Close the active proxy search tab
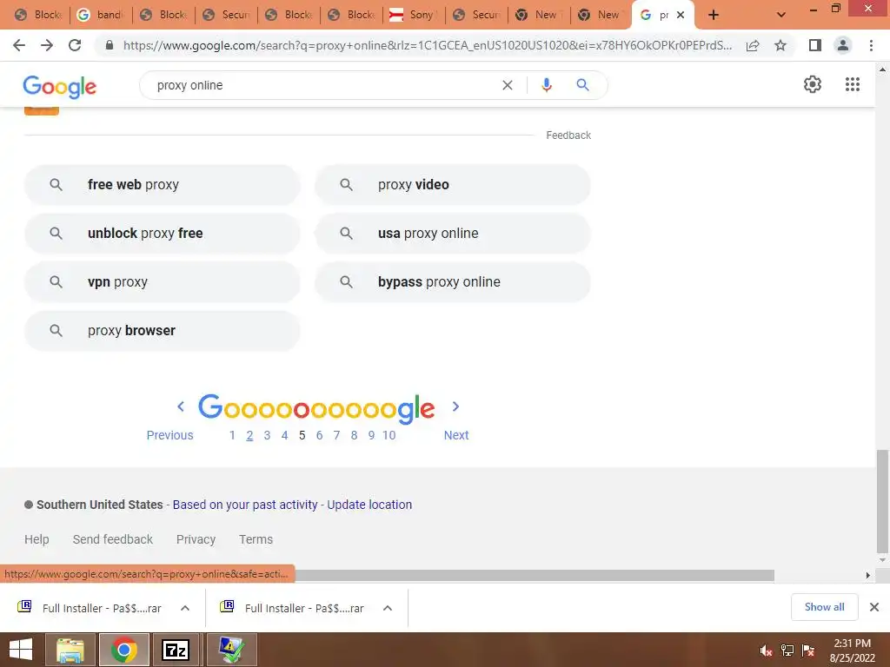Viewport: 890px width, 667px height. point(680,15)
